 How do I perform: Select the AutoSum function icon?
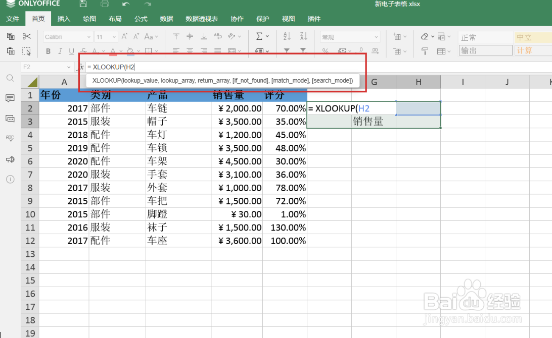(x=260, y=36)
